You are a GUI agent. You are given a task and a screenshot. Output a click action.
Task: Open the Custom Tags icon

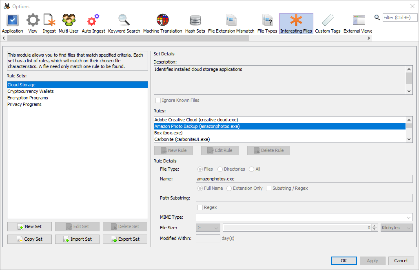tap(328, 20)
